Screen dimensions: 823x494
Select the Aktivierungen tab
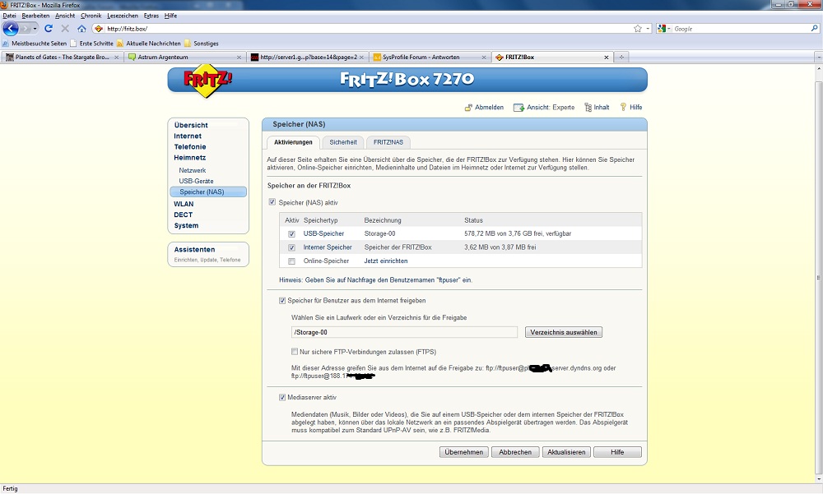(293, 142)
